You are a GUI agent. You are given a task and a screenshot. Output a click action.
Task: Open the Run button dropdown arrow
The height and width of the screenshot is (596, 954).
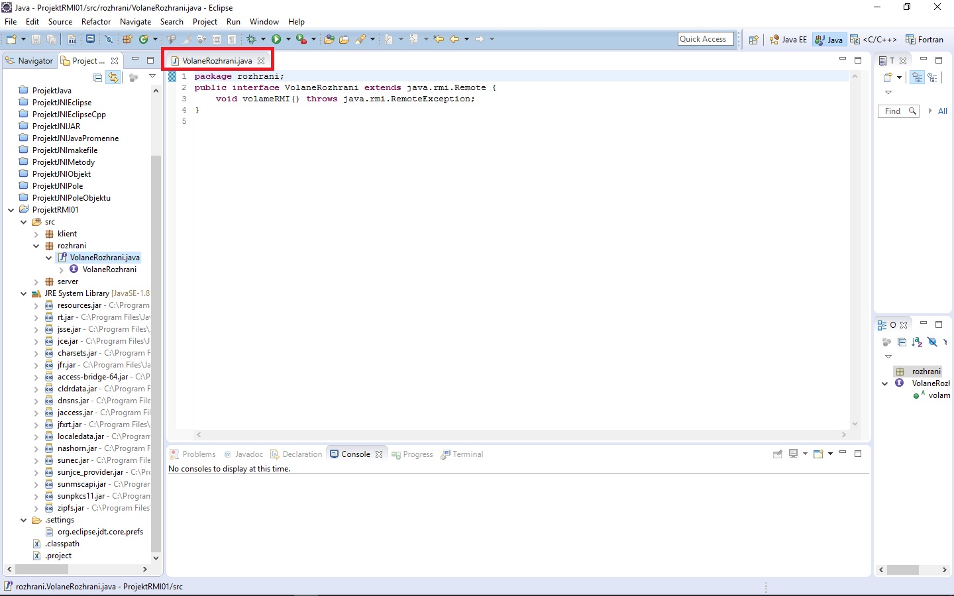pos(287,39)
